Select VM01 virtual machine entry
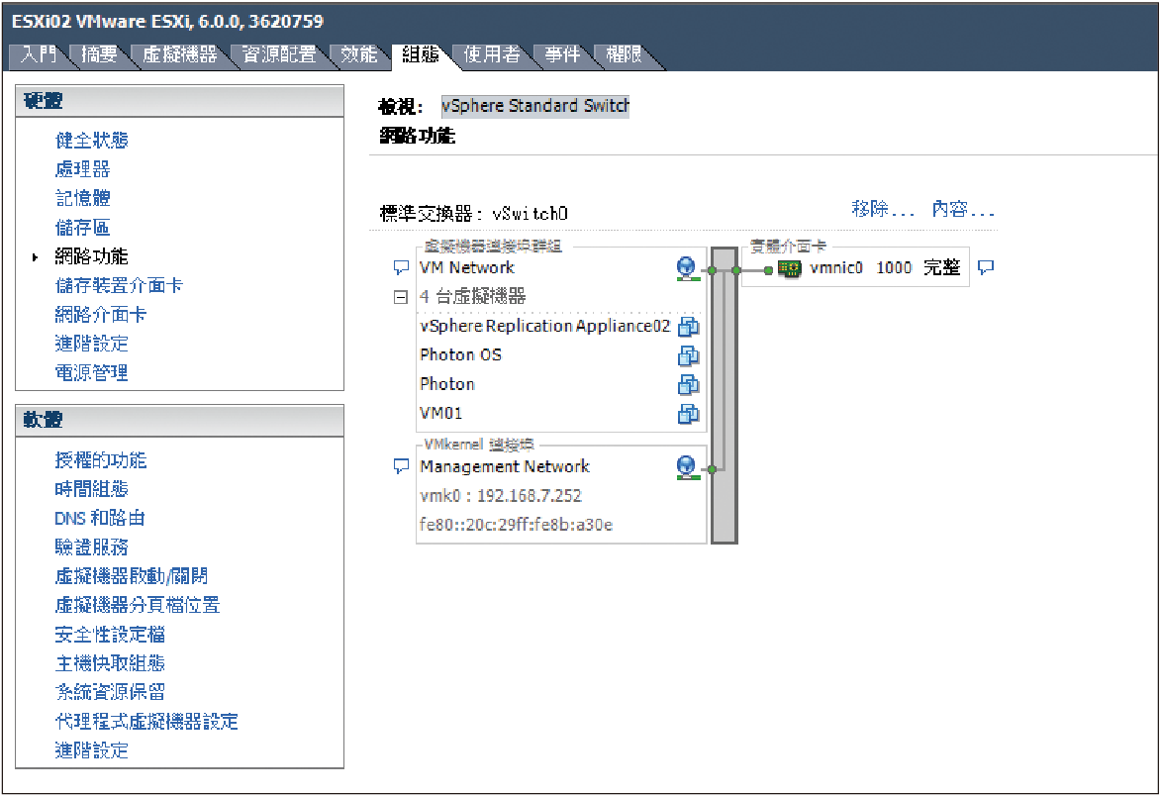The height and width of the screenshot is (797, 1161). (441, 413)
